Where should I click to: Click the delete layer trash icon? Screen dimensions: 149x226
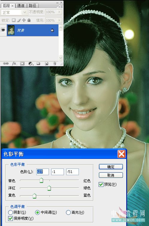coord(55,63)
